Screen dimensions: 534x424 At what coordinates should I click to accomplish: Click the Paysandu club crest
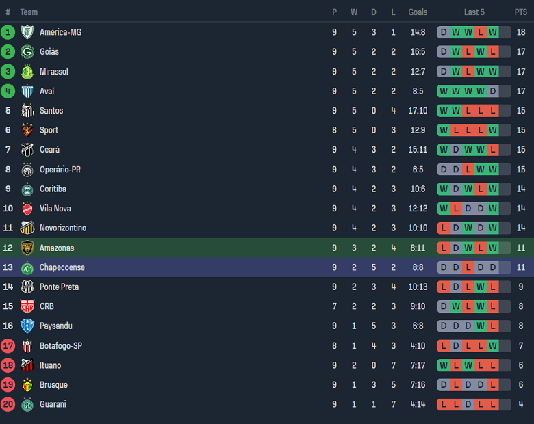[27, 326]
